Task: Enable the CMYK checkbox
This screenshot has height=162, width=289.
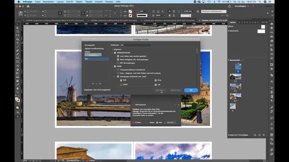Action: [121, 85]
